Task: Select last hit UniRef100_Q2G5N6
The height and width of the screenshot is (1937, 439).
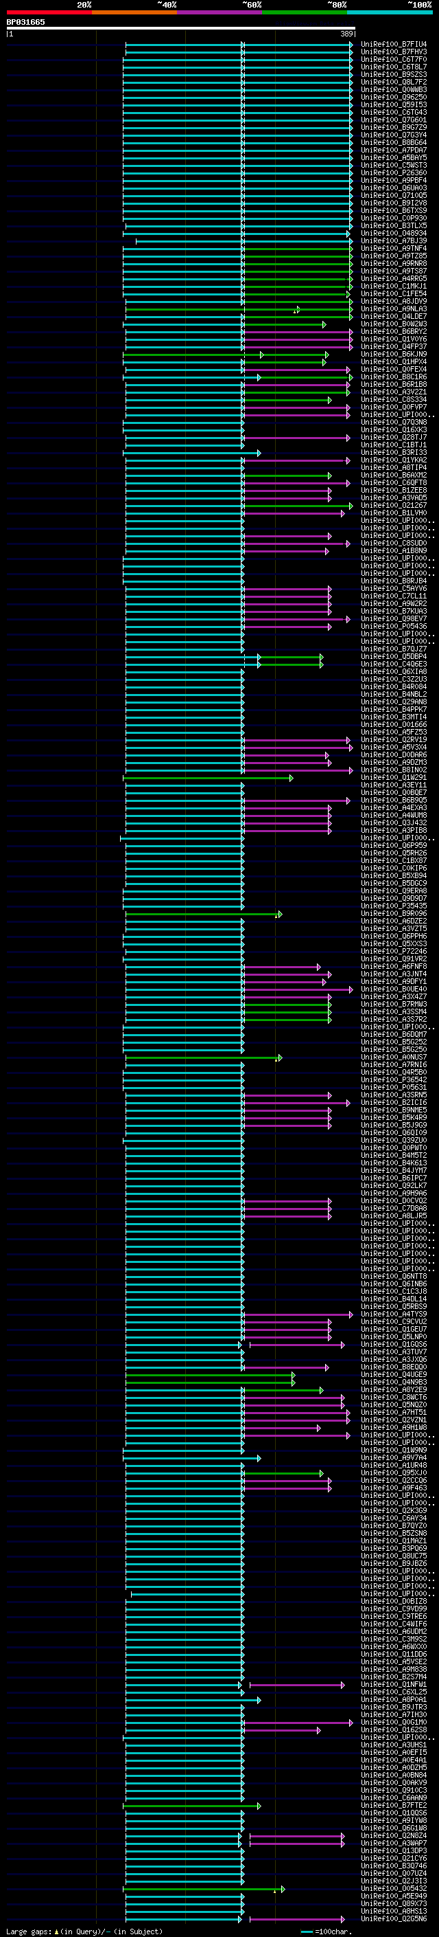Action: (x=393, y=1919)
